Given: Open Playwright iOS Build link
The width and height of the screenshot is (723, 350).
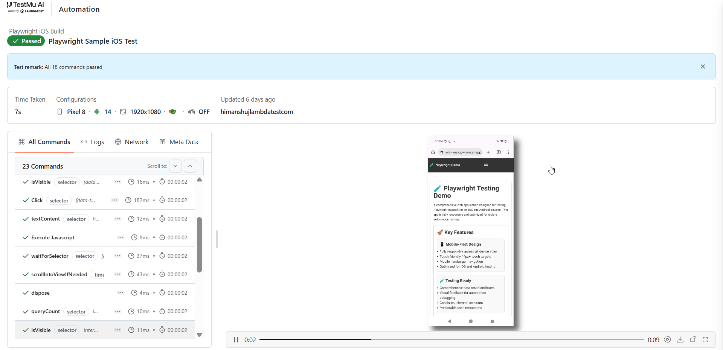Looking at the screenshot, I should (37, 31).
